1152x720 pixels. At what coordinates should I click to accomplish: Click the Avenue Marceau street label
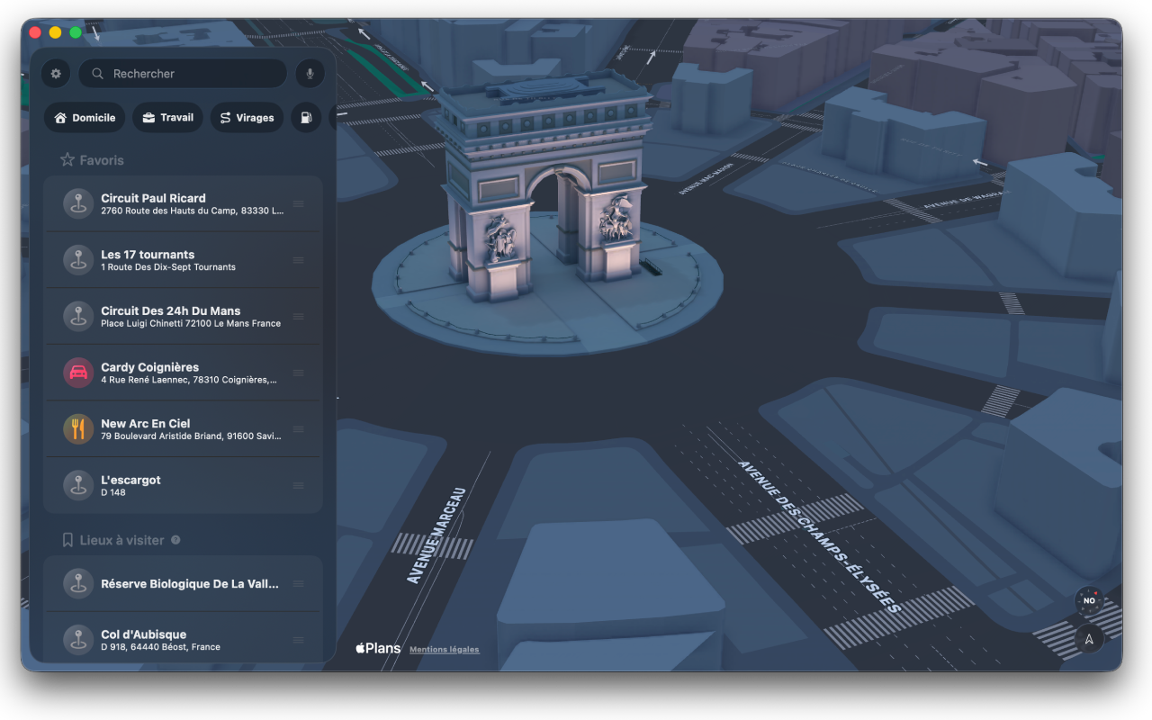(x=436, y=535)
